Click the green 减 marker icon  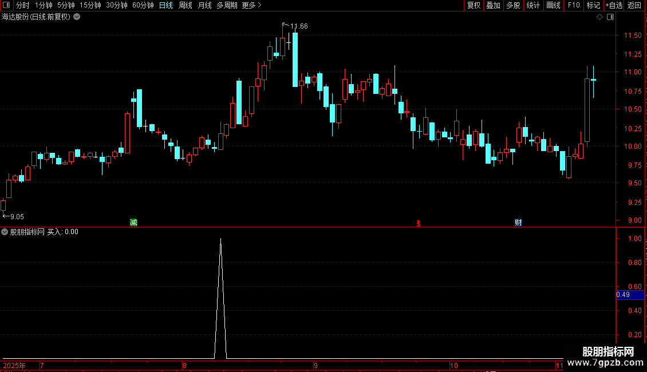(133, 223)
